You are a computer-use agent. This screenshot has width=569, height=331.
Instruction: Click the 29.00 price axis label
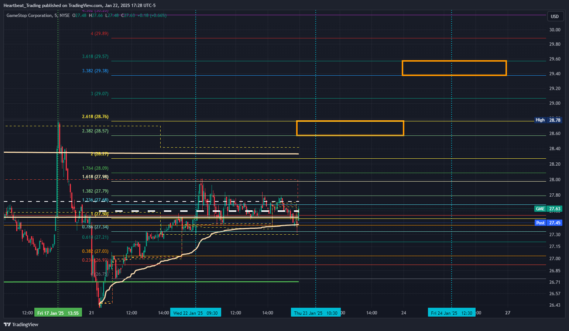click(555, 103)
